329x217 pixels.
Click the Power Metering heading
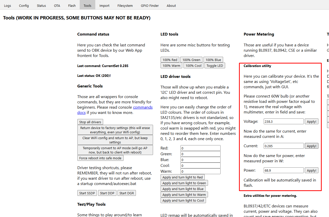(259, 34)
